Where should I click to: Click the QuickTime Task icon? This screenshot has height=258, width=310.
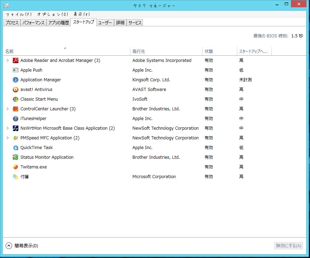(x=15, y=147)
